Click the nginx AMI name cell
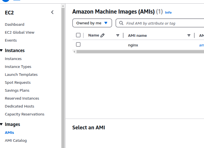204x148 pixels. point(133,45)
